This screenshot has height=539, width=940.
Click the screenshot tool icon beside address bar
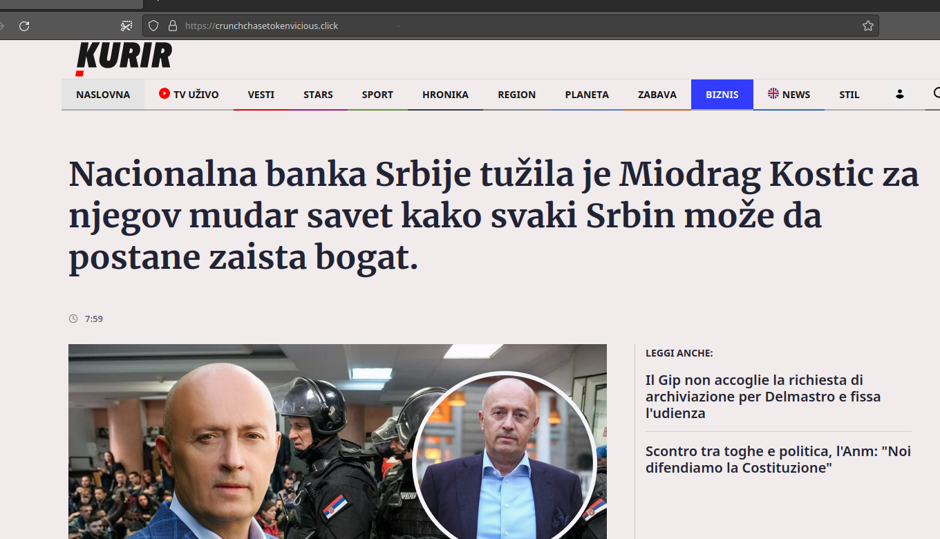(x=126, y=26)
